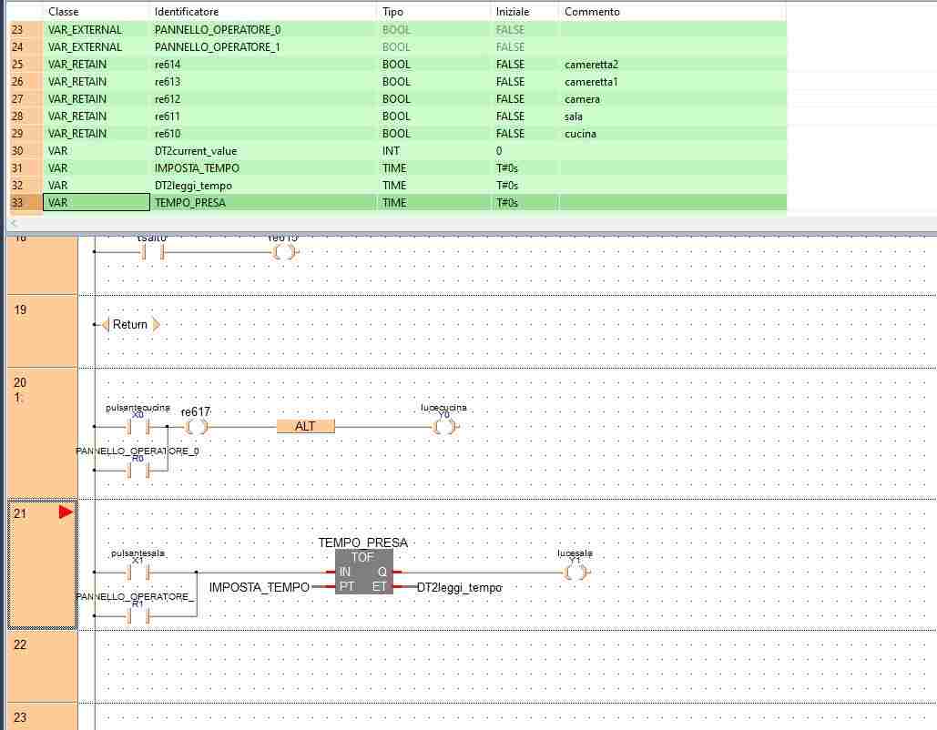Click the TOF function block
The height and width of the screenshot is (730, 937).
[x=363, y=572]
